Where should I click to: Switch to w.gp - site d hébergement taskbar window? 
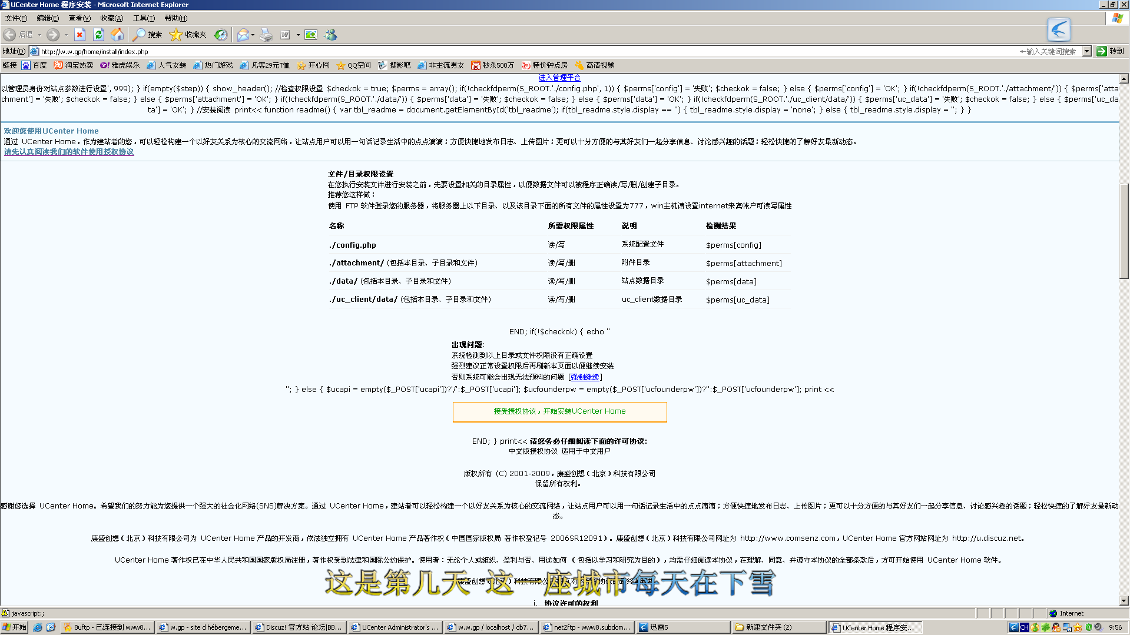point(203,627)
